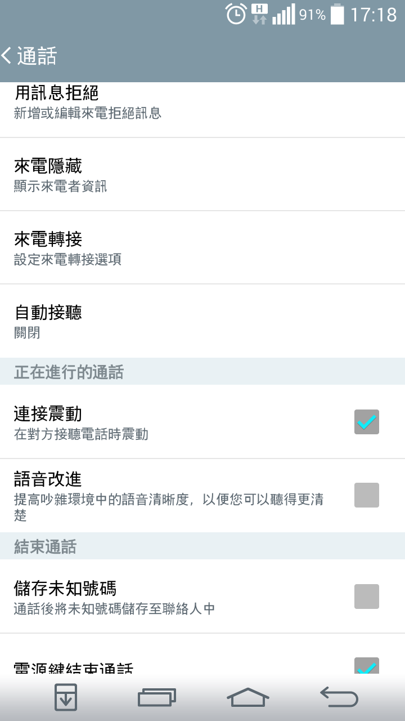Tap the back arrow next to 通話
The height and width of the screenshot is (721, 405).
[7, 55]
